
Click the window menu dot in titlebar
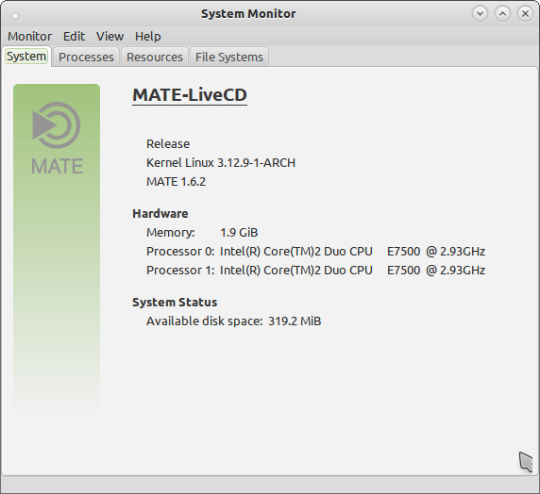tap(15, 15)
